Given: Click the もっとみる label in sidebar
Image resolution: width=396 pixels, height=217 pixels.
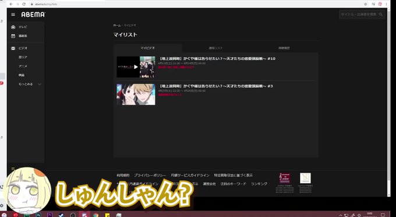Looking at the screenshot, I should (x=26, y=84).
